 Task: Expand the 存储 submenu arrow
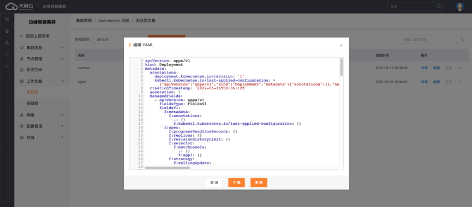pyautogui.click(x=62, y=137)
